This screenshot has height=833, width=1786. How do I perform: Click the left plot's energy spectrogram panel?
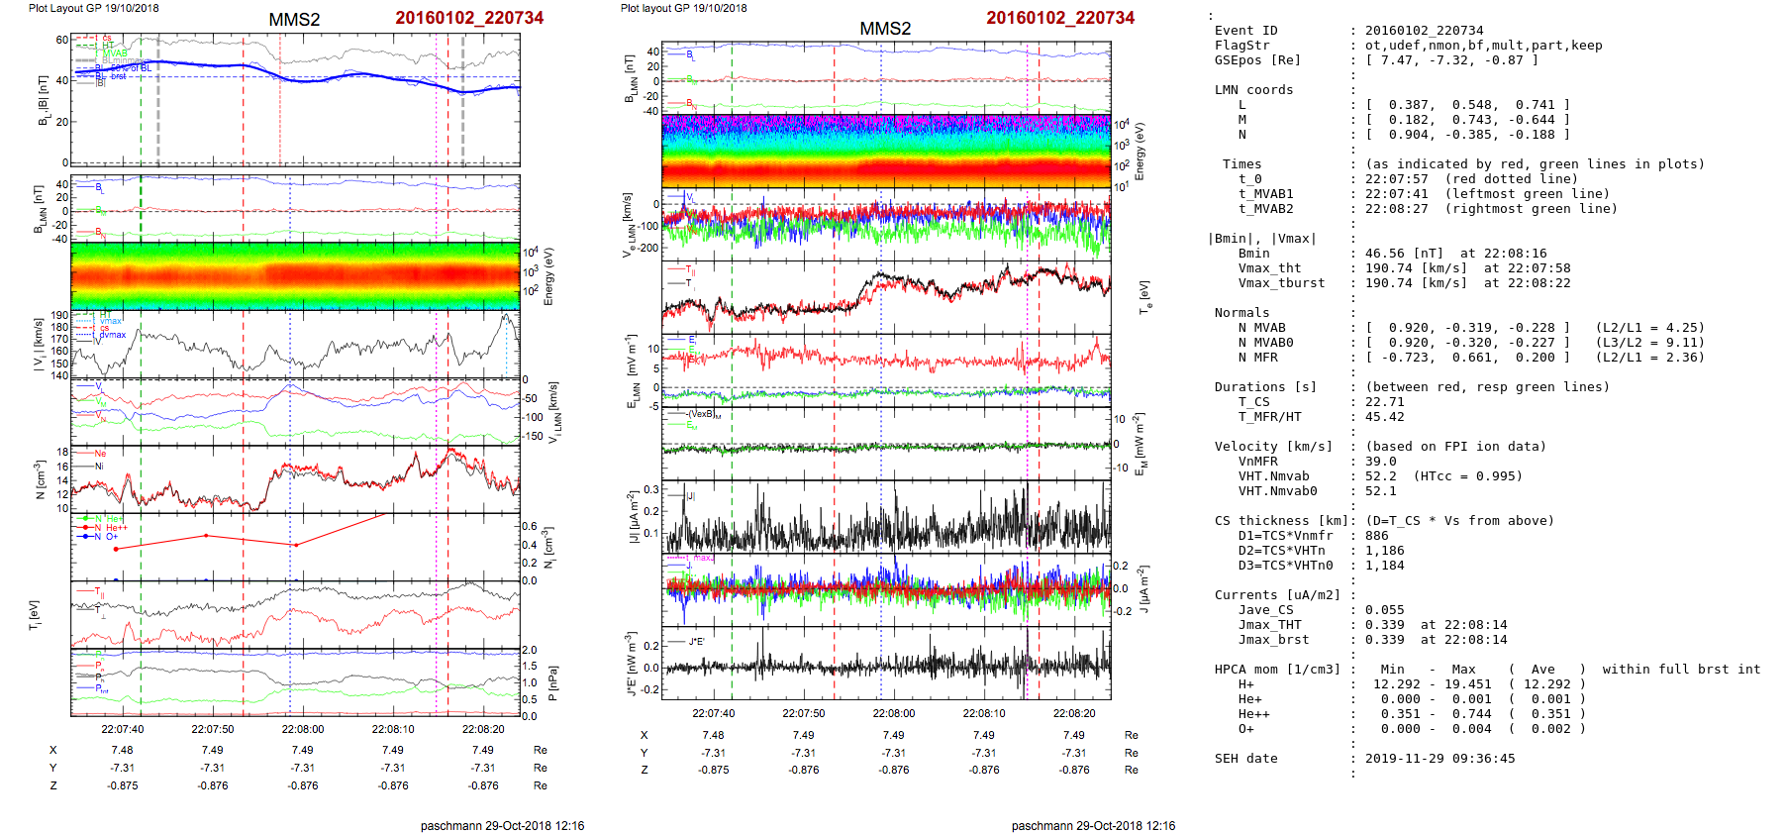pos(295,274)
